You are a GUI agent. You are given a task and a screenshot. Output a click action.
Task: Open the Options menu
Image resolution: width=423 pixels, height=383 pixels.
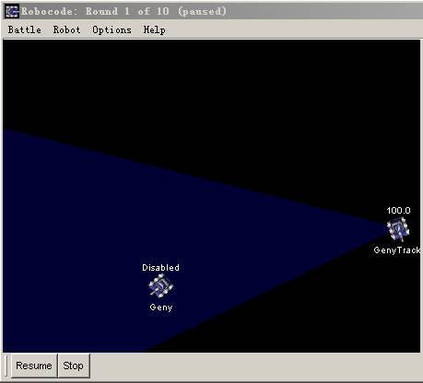(112, 29)
